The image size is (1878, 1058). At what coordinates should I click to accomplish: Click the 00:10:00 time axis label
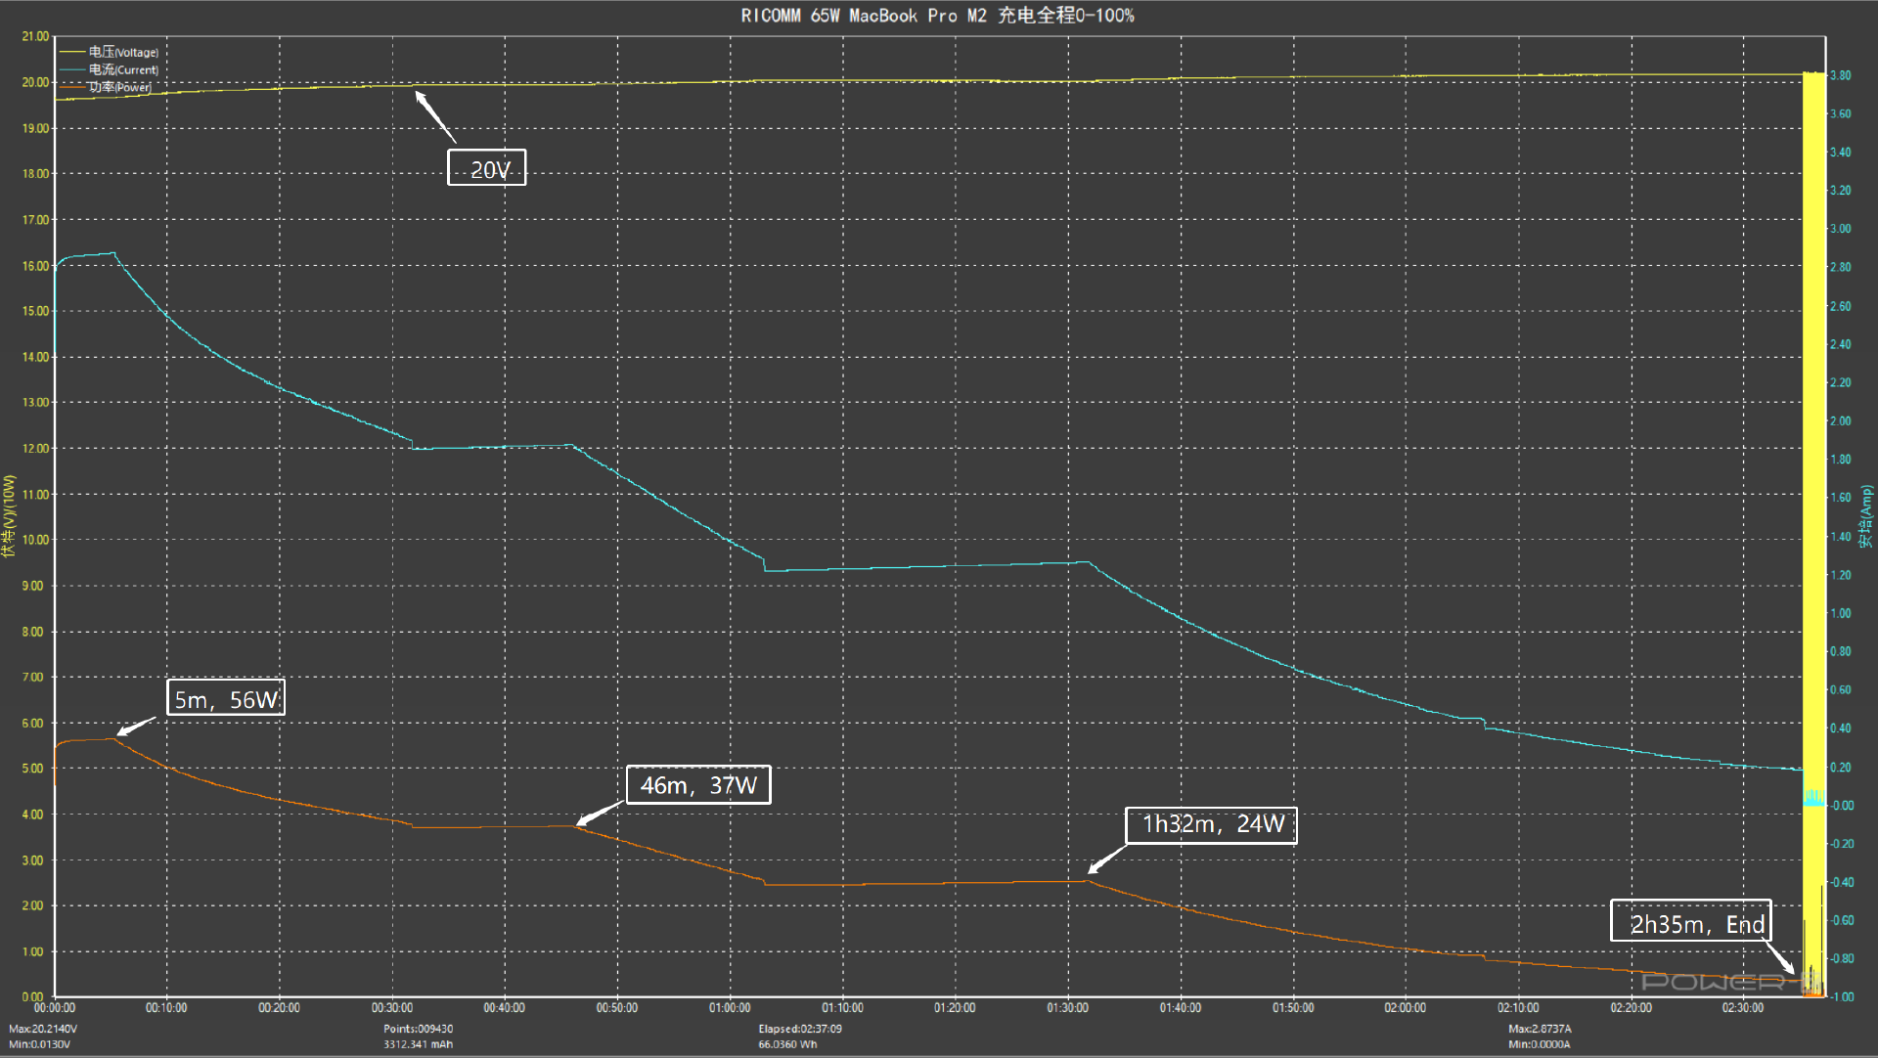(166, 1008)
